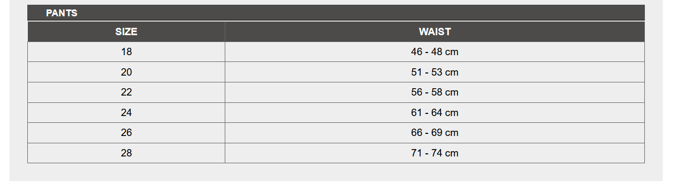
Task: Click the 56 - 58 cm waist value
Action: click(435, 92)
